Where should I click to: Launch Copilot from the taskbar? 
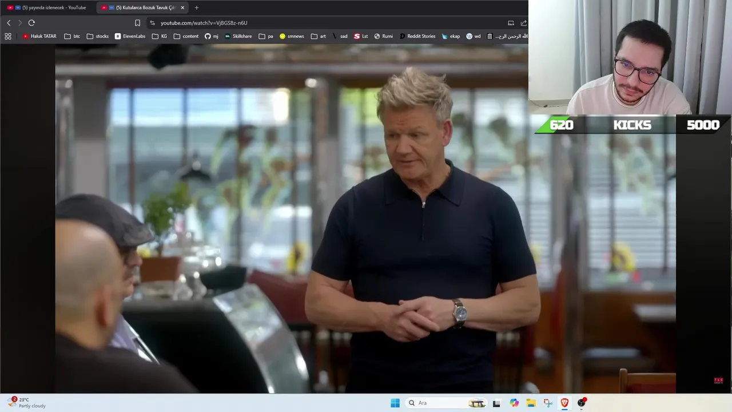click(514, 403)
